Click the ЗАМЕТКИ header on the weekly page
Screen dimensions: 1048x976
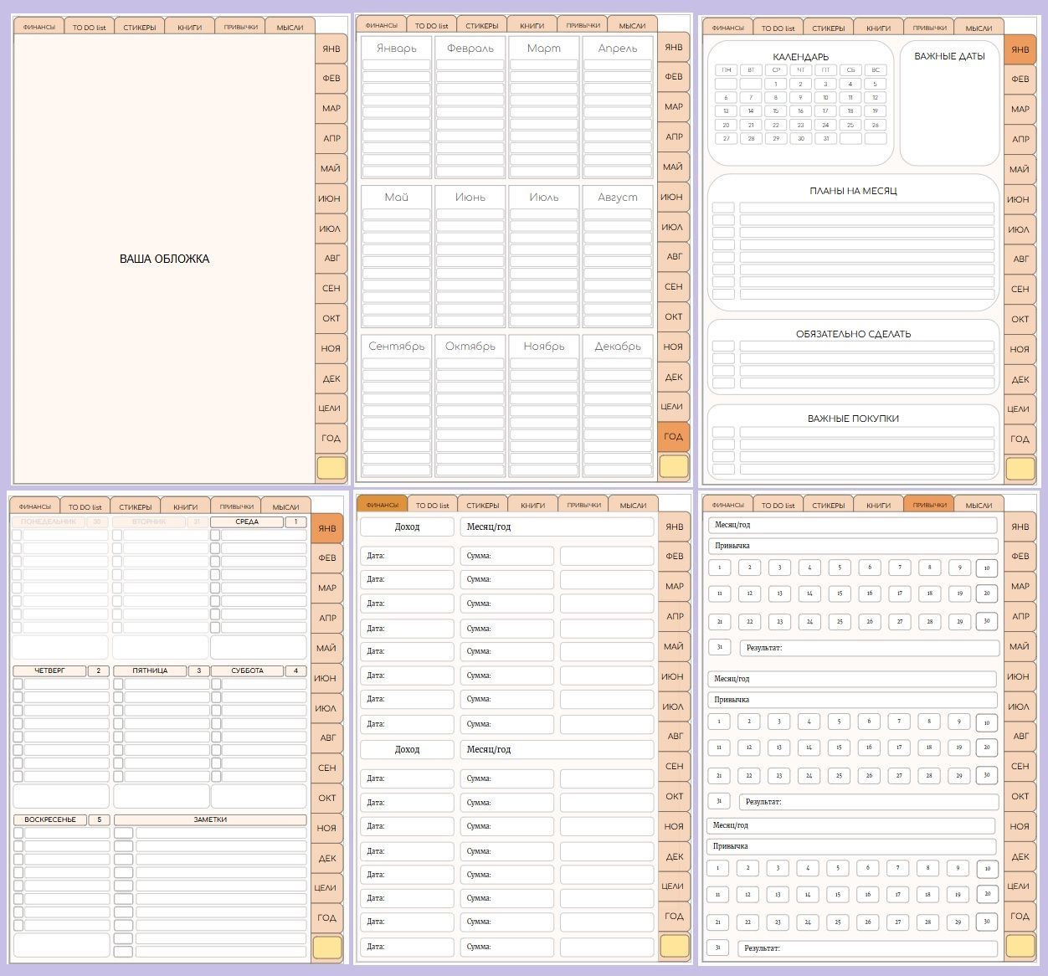[210, 820]
